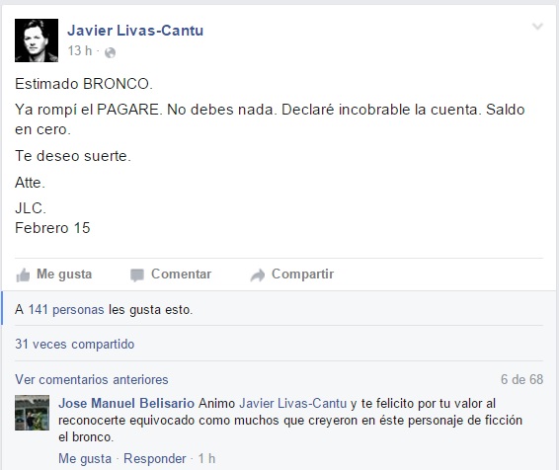This screenshot has width=559, height=470.
Task: Like Belisario's comment with Me gusta
Action: point(85,458)
